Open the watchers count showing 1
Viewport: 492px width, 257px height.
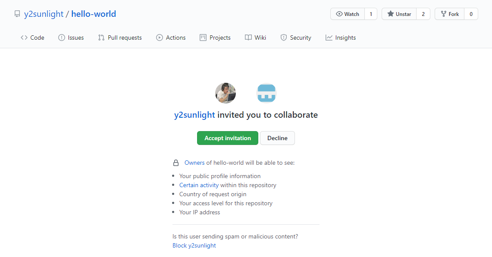371,14
